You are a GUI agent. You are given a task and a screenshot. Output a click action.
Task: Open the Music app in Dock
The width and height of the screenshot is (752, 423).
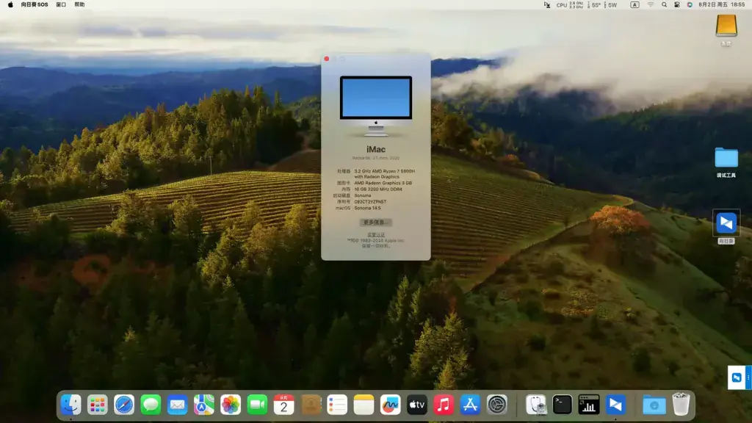click(x=444, y=405)
